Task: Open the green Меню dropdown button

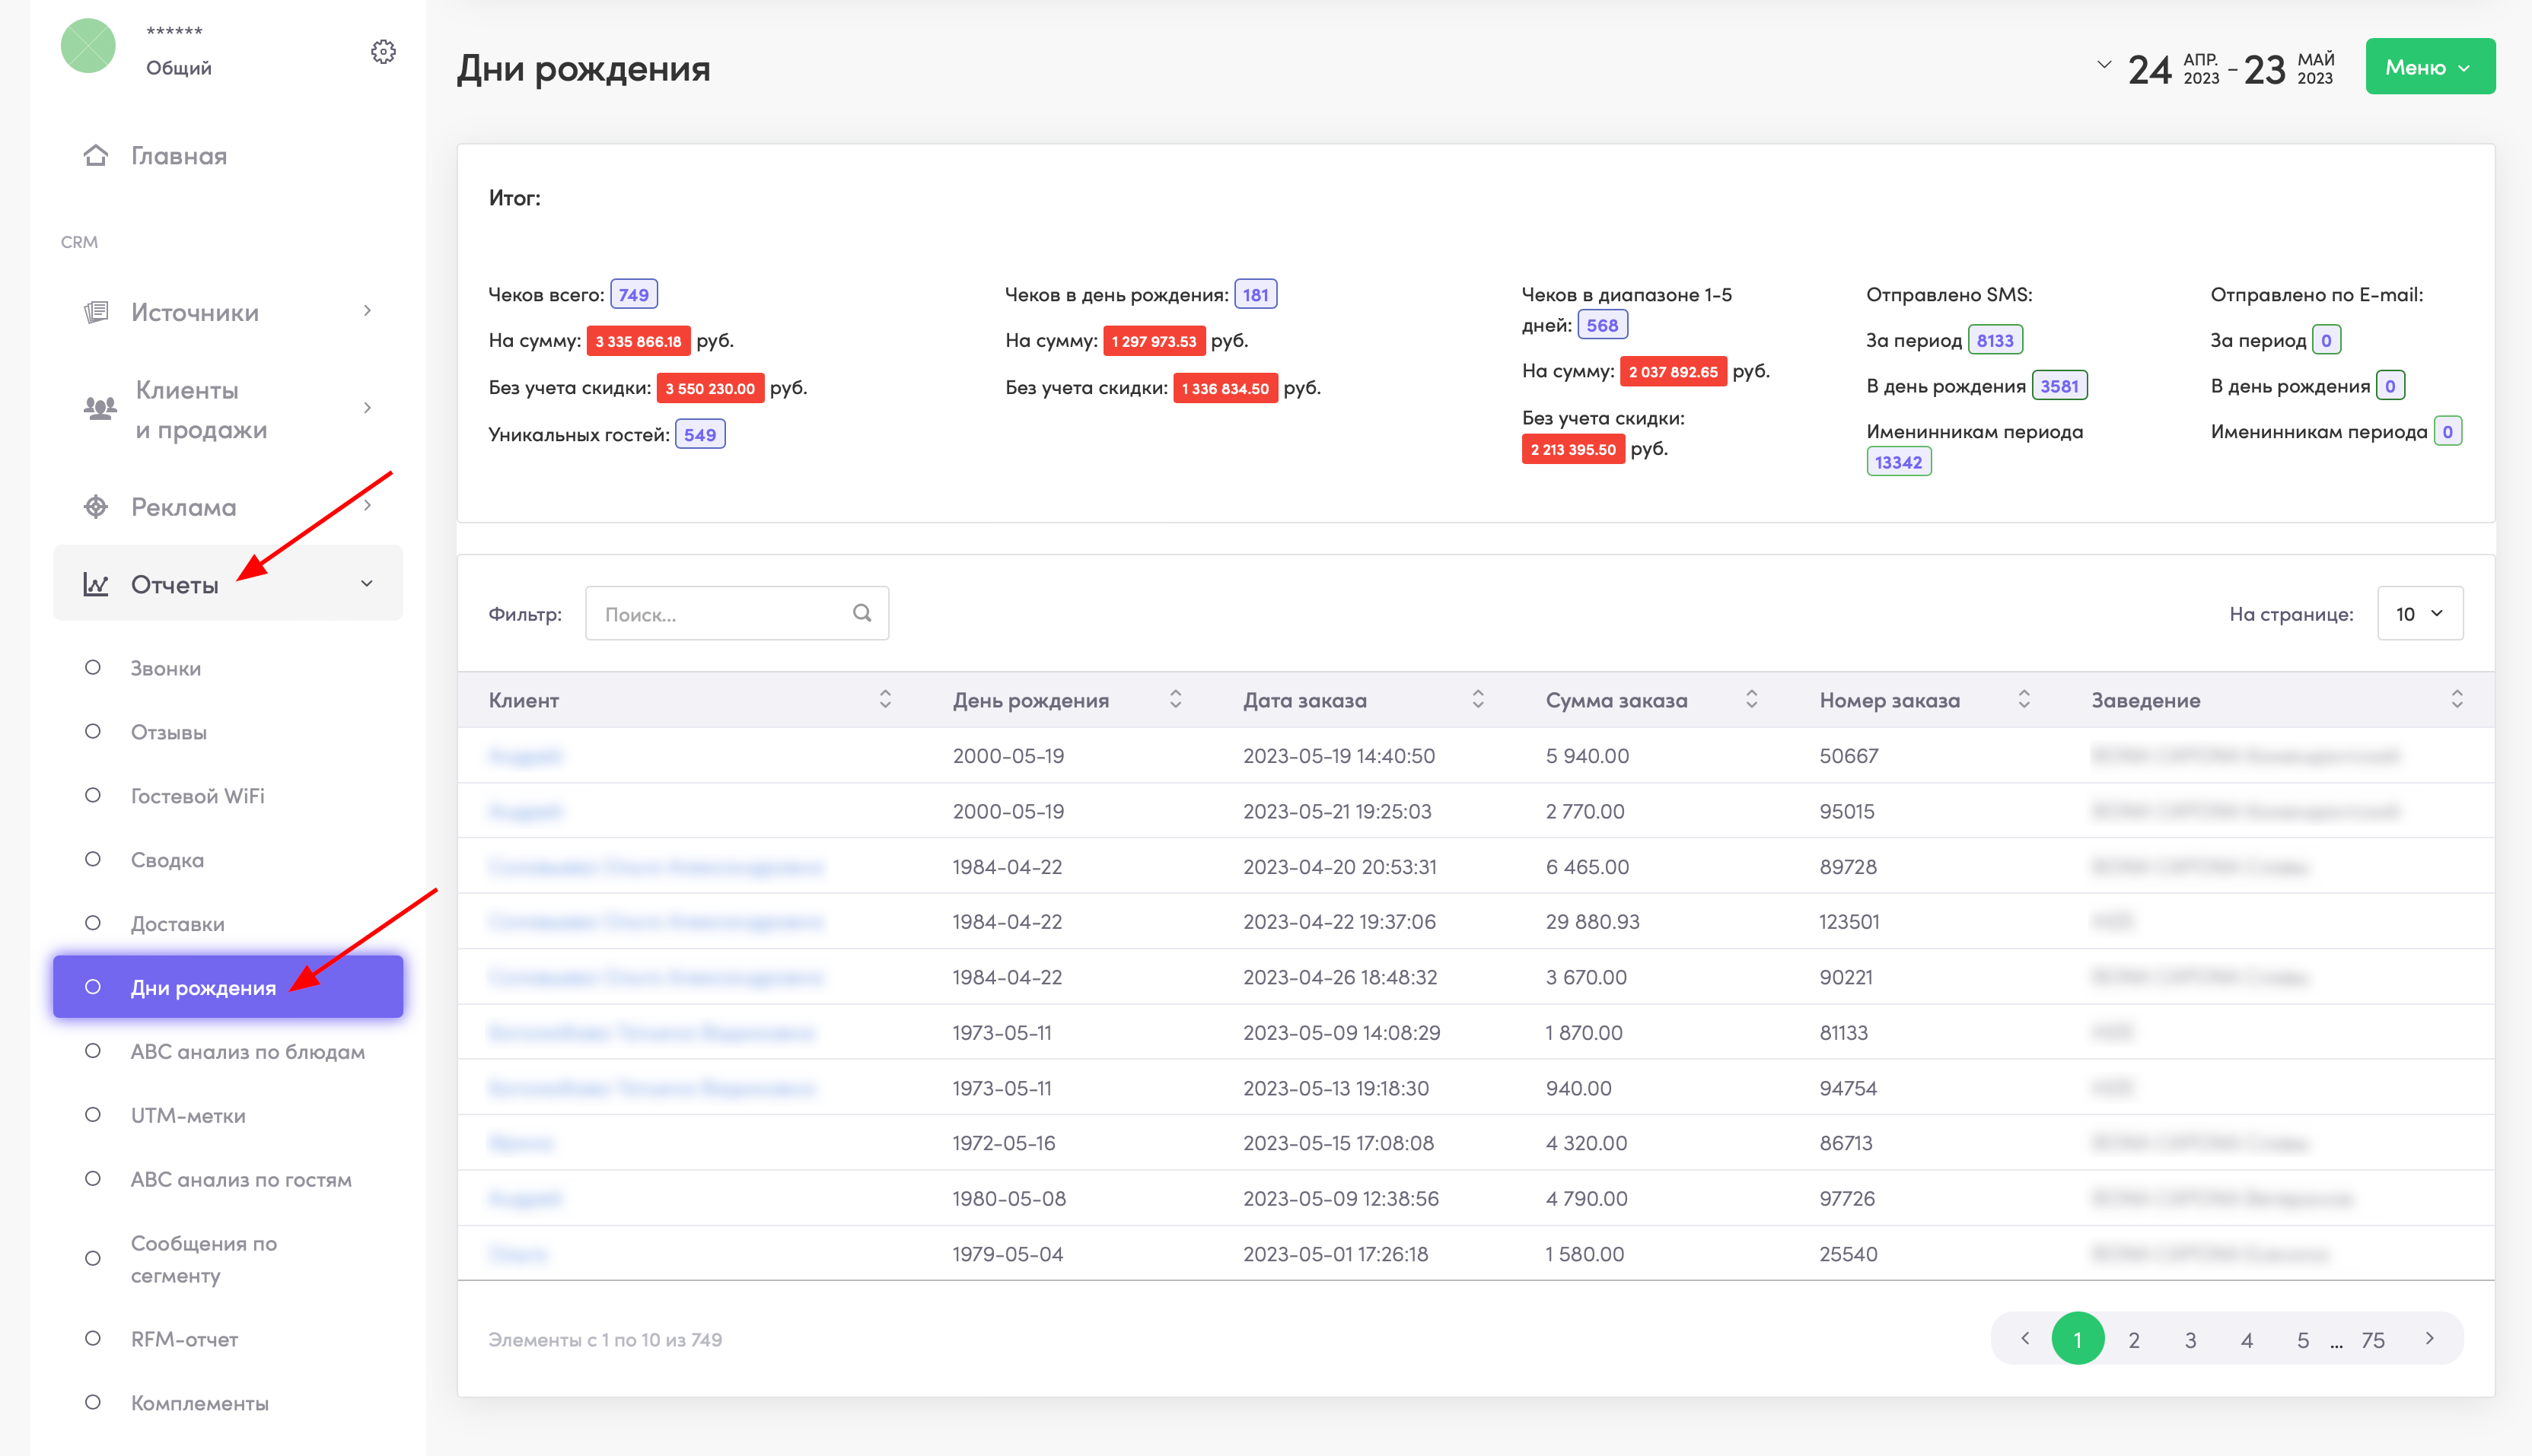Action: coord(2430,67)
